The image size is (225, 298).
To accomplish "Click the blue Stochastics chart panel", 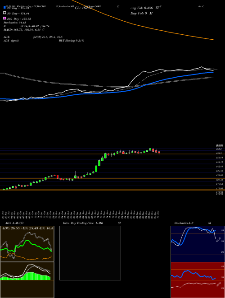I will tap(198, 244).
